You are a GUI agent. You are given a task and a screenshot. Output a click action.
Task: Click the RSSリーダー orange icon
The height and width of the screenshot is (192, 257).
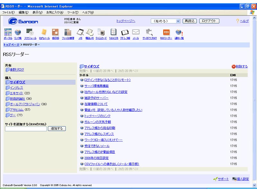(166, 32)
